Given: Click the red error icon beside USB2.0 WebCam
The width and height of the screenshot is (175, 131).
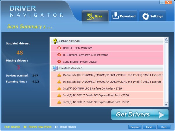Looking at the screenshot, I should pyautogui.click(x=59, y=48).
